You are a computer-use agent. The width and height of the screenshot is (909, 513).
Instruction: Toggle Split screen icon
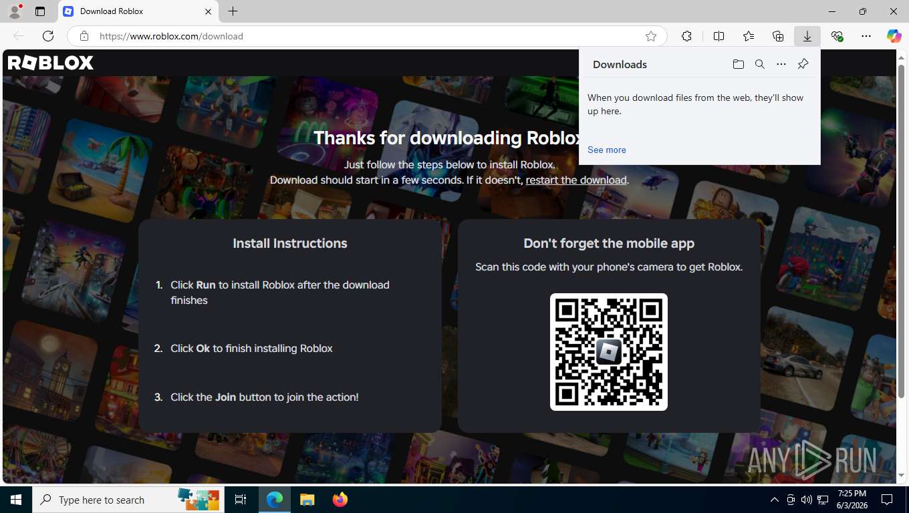point(719,36)
